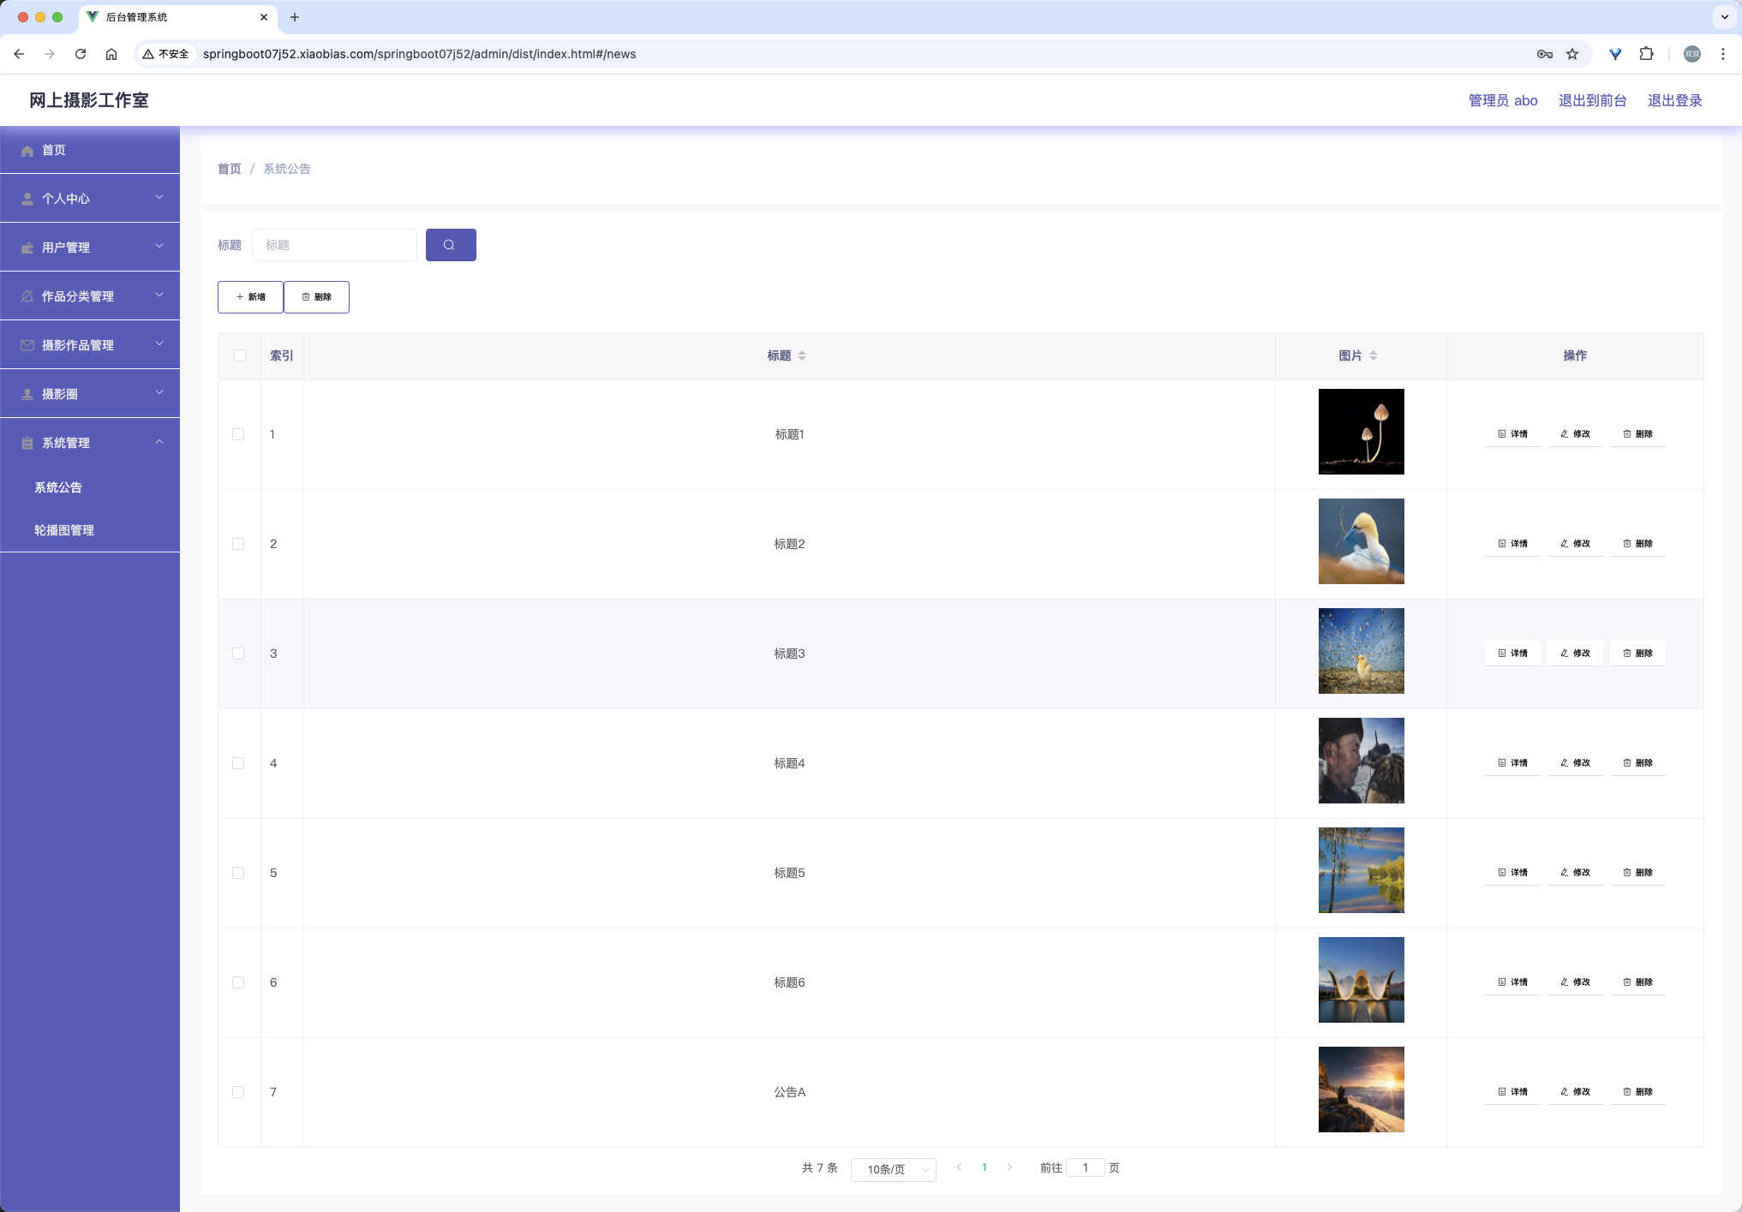The width and height of the screenshot is (1742, 1212).
Task: Click the browser forward arrow
Action: pyautogui.click(x=50, y=54)
